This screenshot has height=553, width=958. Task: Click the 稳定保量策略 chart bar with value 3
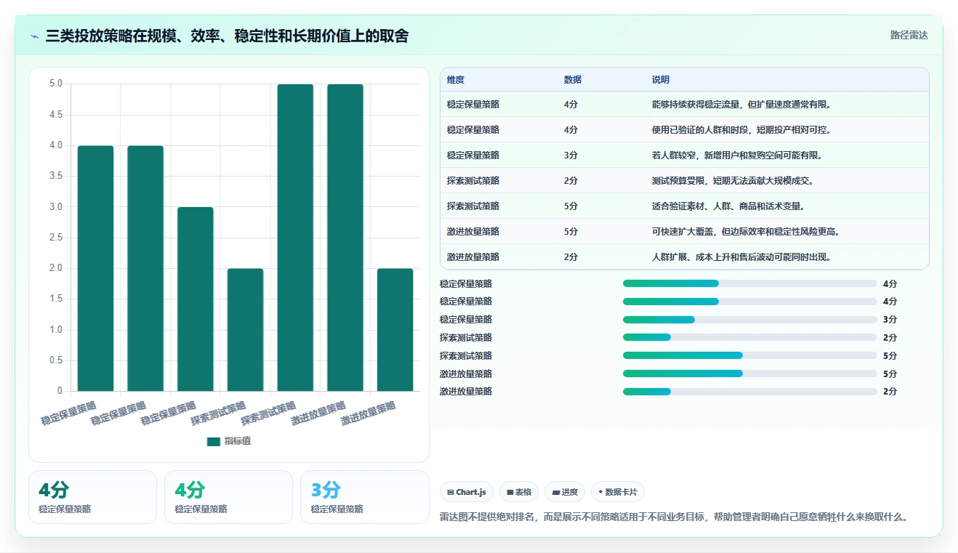click(x=196, y=299)
